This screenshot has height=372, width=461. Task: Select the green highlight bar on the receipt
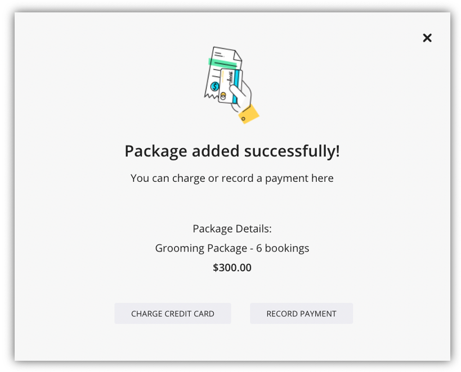[x=222, y=63]
